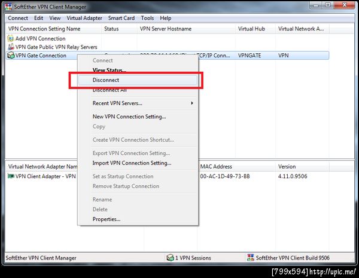Click MAC address 00-AC-1D-49-73-BB

[225, 176]
